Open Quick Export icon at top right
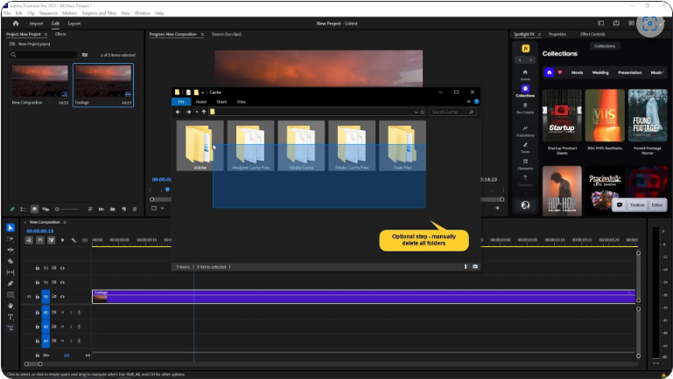The width and height of the screenshot is (673, 379). point(616,23)
